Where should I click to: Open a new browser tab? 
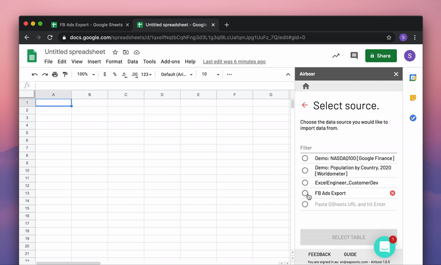tap(227, 25)
